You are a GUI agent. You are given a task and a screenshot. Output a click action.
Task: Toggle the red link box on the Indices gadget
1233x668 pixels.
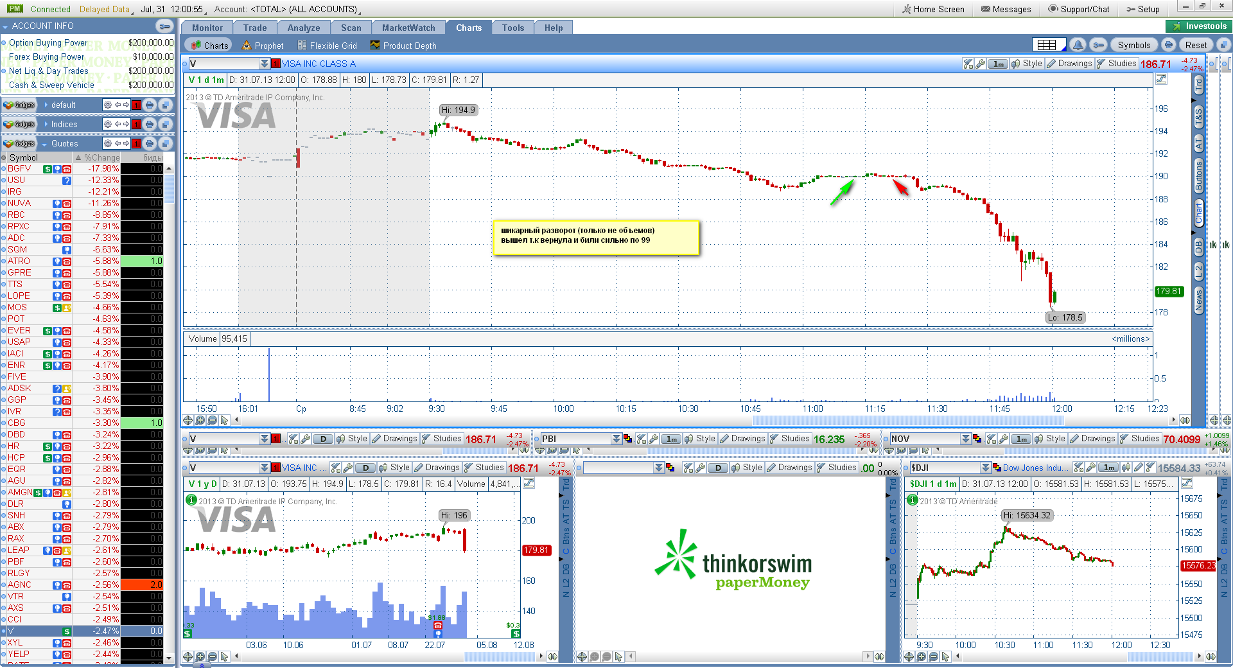point(136,124)
